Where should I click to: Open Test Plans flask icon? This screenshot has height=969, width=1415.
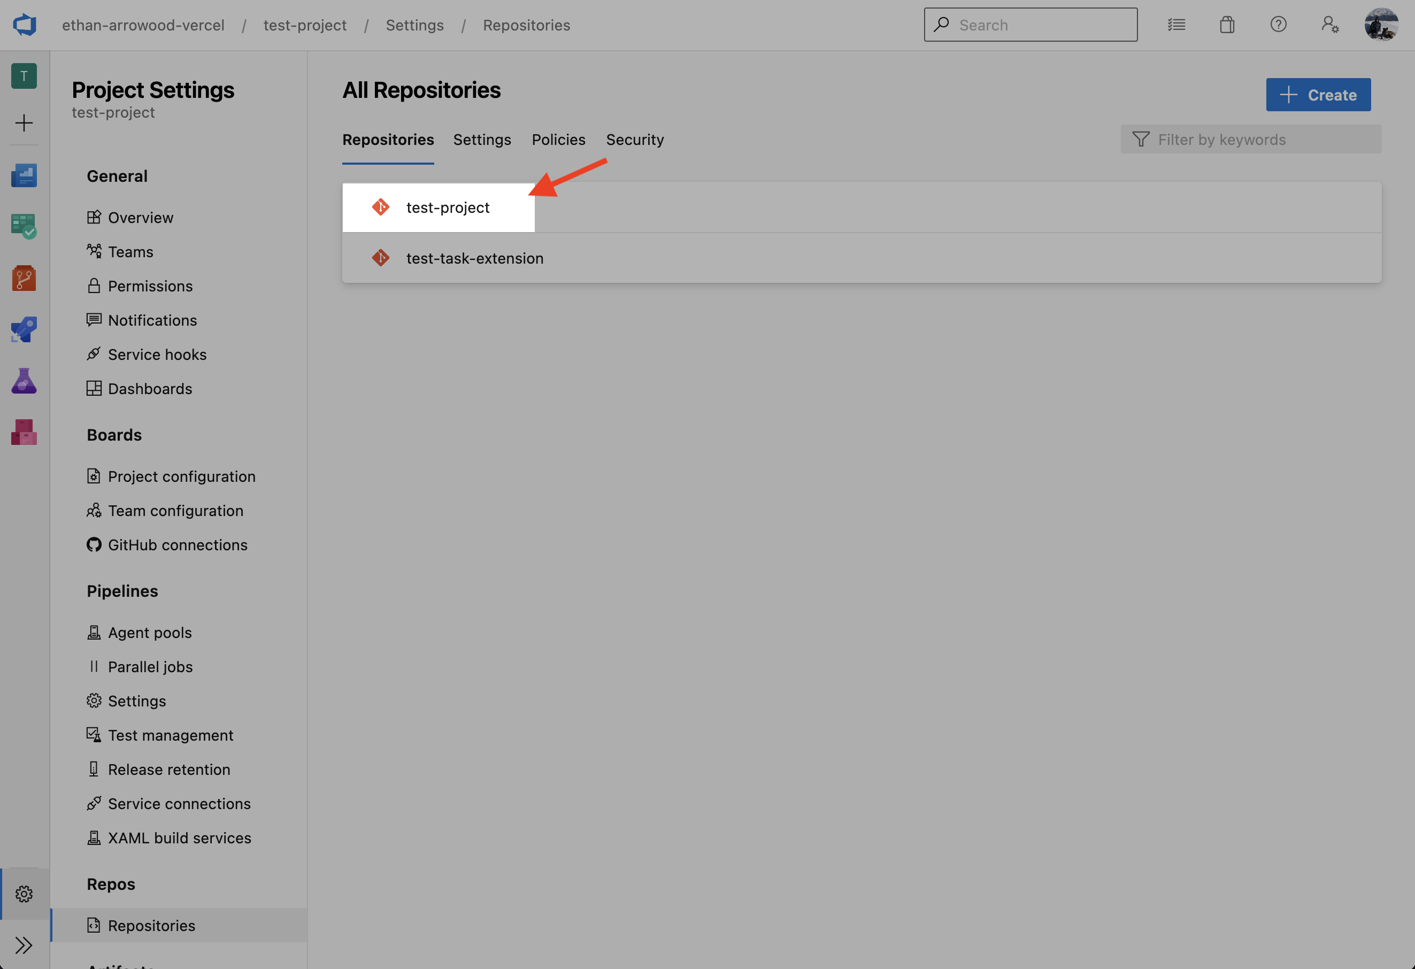tap(24, 381)
